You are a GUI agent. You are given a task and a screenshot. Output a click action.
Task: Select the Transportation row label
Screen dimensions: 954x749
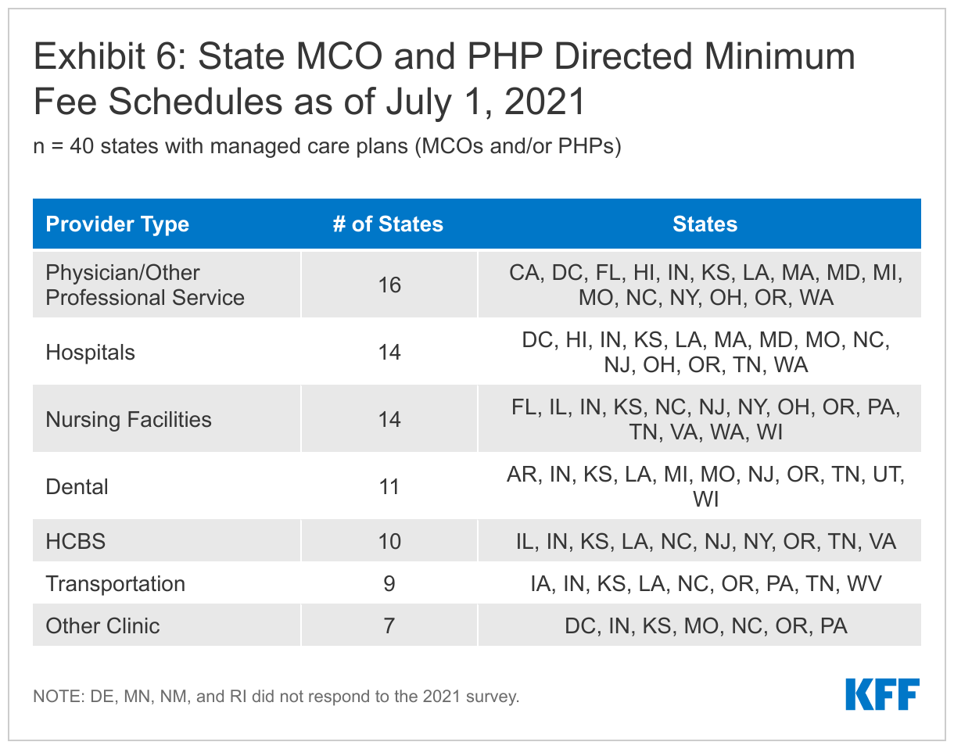click(x=115, y=583)
